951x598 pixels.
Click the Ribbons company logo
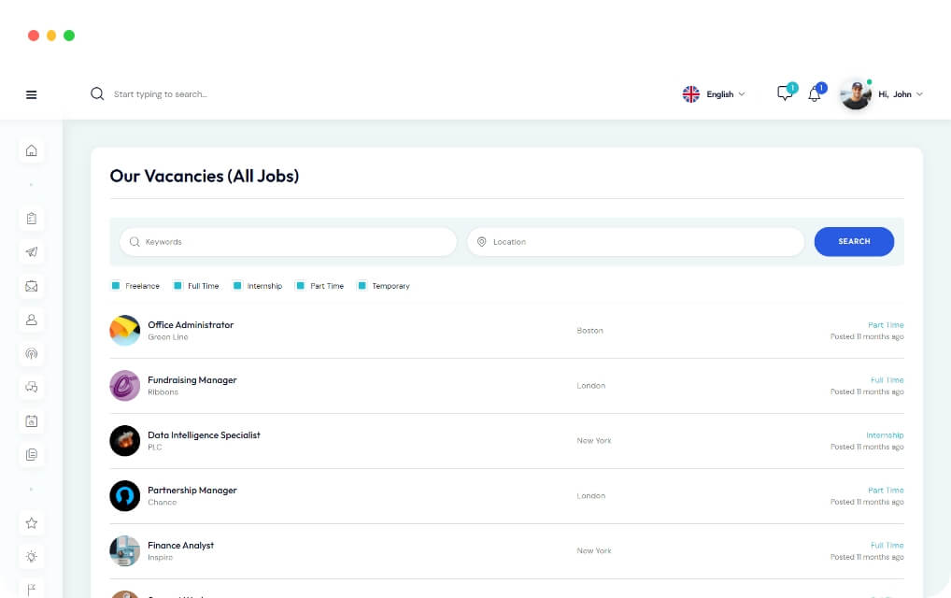(125, 386)
